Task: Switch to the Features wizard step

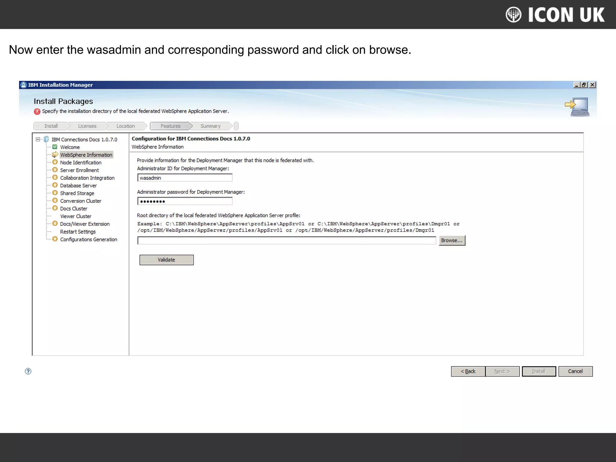Action: [171, 126]
